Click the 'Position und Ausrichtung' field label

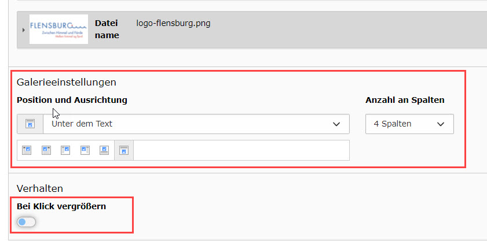(x=72, y=100)
